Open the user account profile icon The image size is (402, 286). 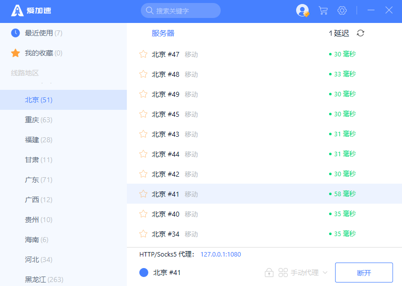pos(302,10)
